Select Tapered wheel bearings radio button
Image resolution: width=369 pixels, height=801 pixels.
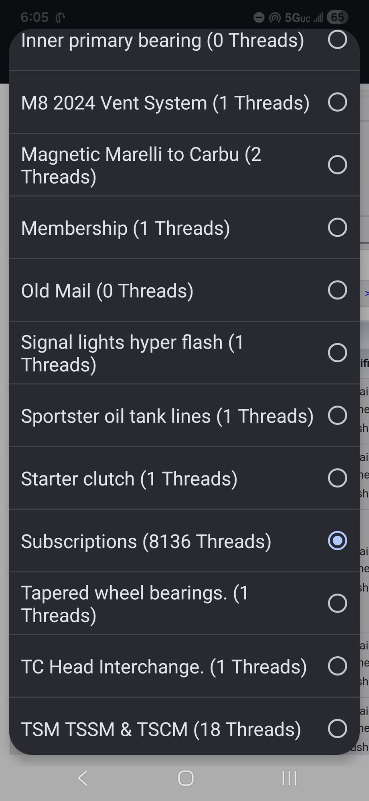[337, 604]
